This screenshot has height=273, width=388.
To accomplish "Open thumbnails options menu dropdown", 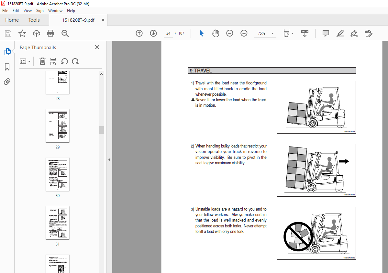I will (25, 61).
